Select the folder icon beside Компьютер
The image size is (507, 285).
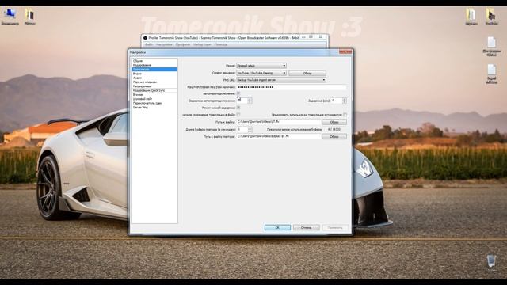click(30, 17)
